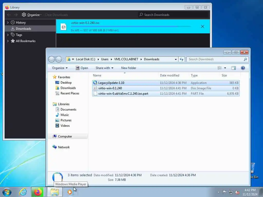
Task: Click the muted volume tray icon
Action: point(237,192)
